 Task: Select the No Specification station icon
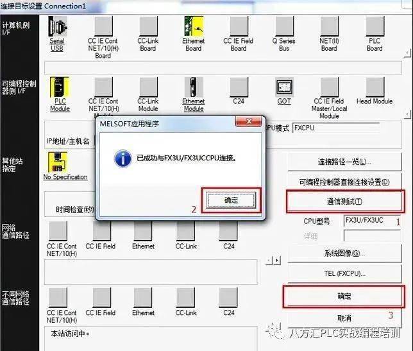click(x=58, y=162)
